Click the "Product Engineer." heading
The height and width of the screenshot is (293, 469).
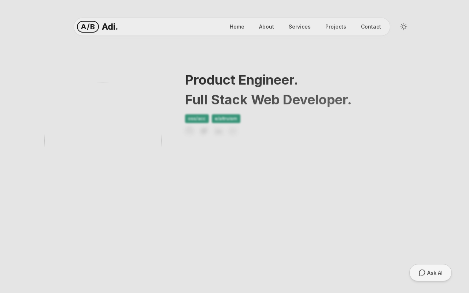pos(241,80)
